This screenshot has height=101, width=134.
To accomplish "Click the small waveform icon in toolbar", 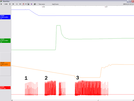I will coord(26,4).
